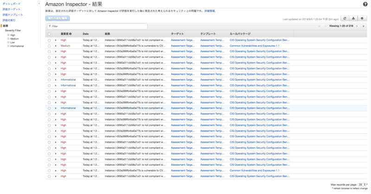The width and height of the screenshot is (371, 194).
Task: Open 評価テンプレート in the sidebar
Action: click(13, 15)
